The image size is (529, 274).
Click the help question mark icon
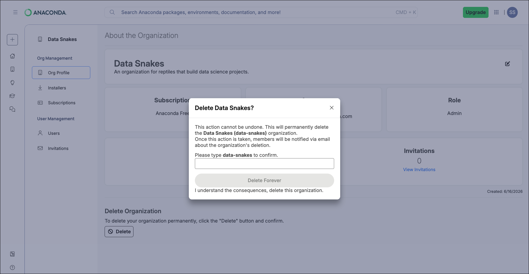click(x=12, y=267)
